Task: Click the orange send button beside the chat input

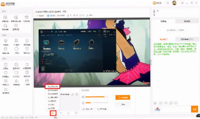Action: point(195,109)
